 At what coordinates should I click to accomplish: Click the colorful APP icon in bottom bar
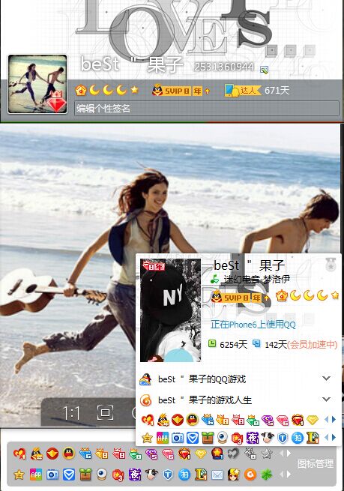(x=36, y=475)
